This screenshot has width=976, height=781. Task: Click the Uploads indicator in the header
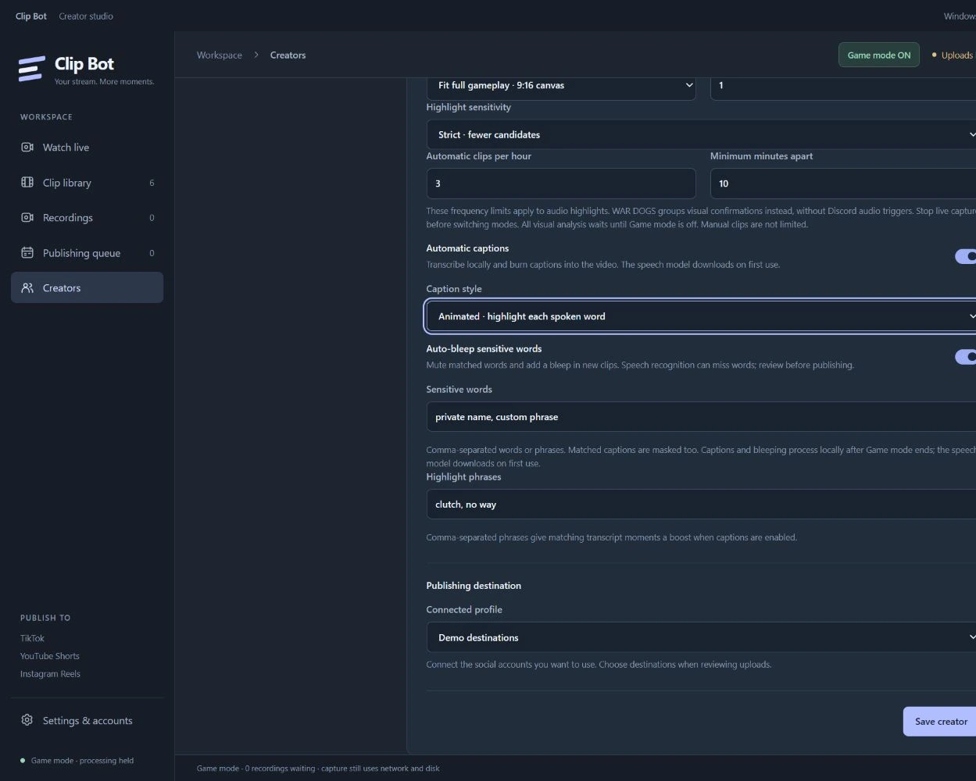pos(953,55)
